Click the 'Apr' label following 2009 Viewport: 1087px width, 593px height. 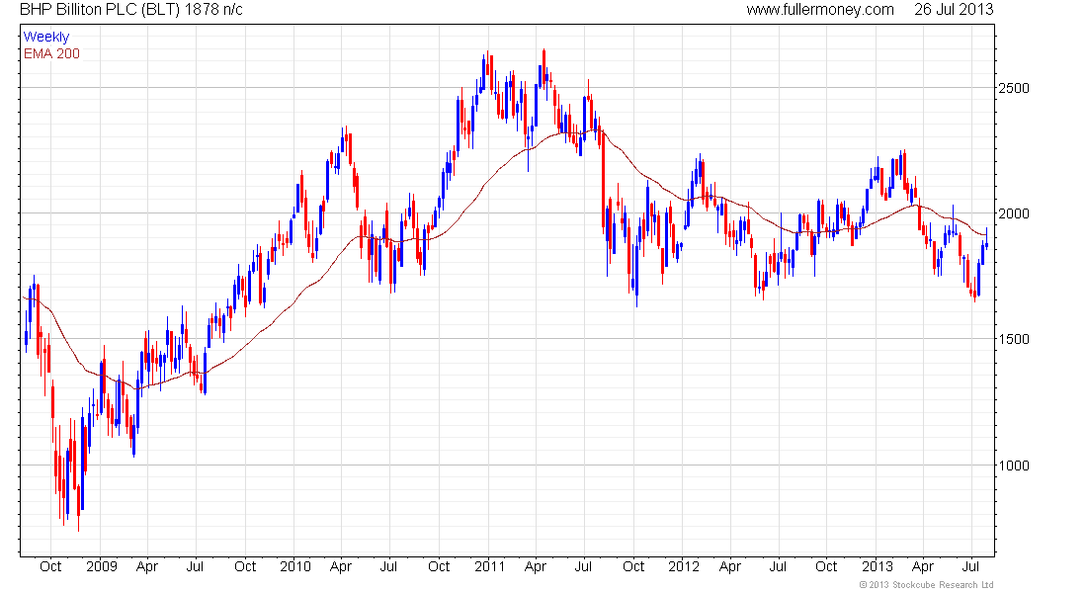(147, 566)
